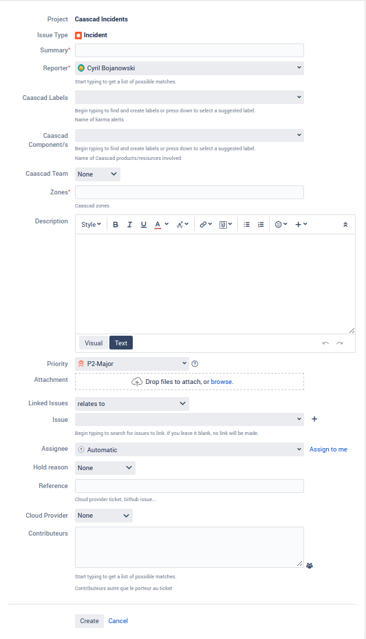Open the user picker next to Contributeurs
Viewport: 366px width, 639px height.
[x=310, y=566]
